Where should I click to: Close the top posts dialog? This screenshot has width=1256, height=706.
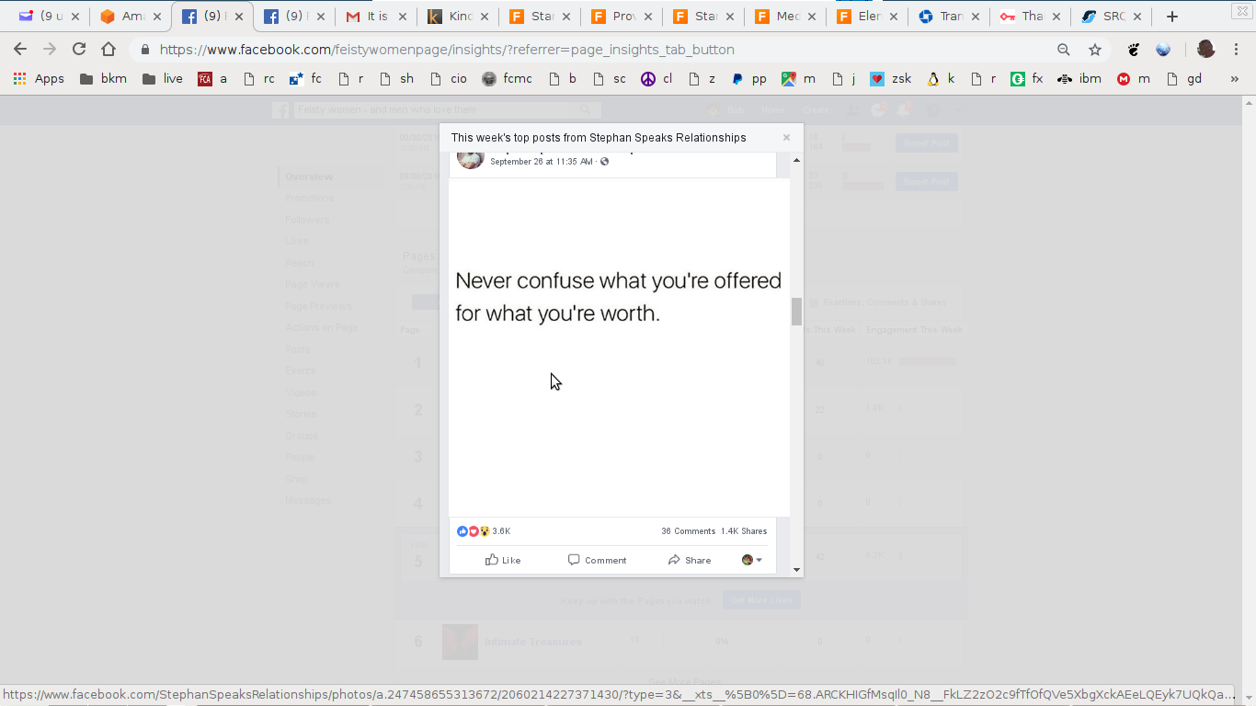pyautogui.click(x=786, y=138)
